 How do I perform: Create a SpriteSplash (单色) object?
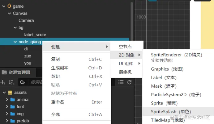coord(178,112)
